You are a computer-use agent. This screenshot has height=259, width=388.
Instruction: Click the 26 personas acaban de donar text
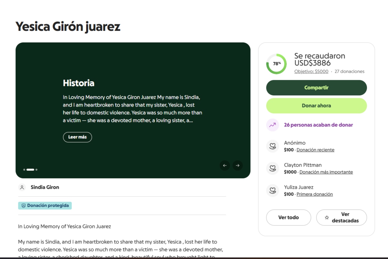coord(318,125)
